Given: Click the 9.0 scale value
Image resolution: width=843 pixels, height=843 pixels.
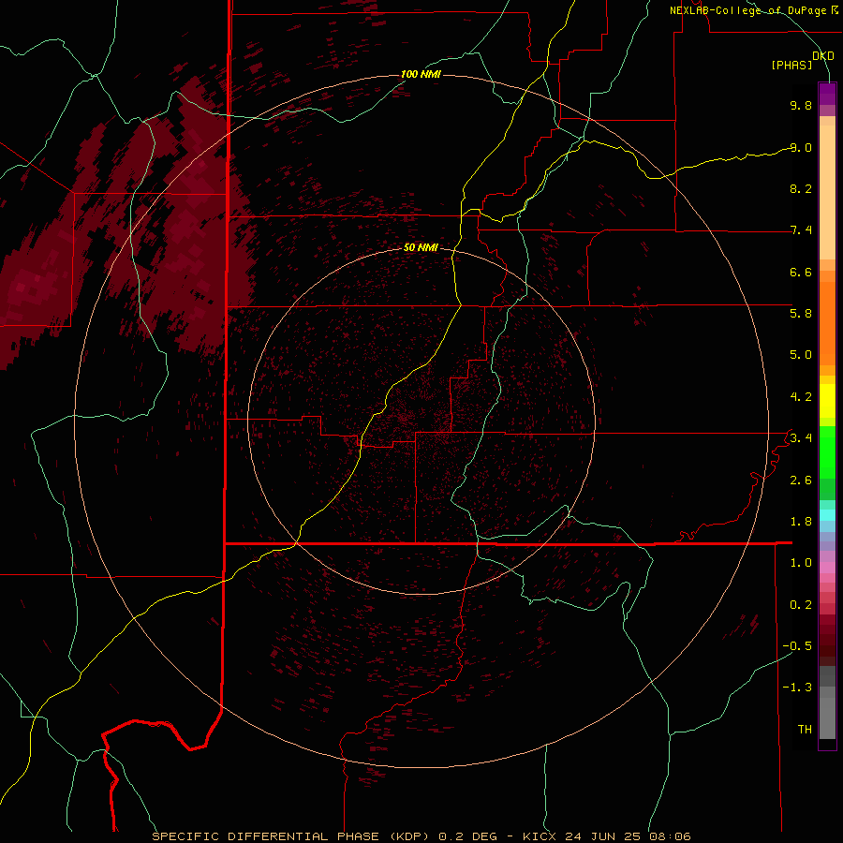Looking at the screenshot, I should click(x=801, y=147).
